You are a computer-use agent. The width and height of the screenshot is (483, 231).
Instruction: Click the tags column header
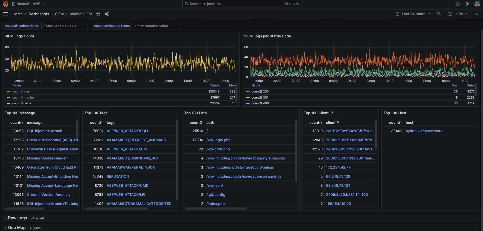point(110,123)
